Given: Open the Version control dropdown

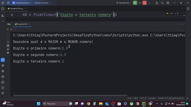Looking at the screenshot, I should click(x=42, y=3).
